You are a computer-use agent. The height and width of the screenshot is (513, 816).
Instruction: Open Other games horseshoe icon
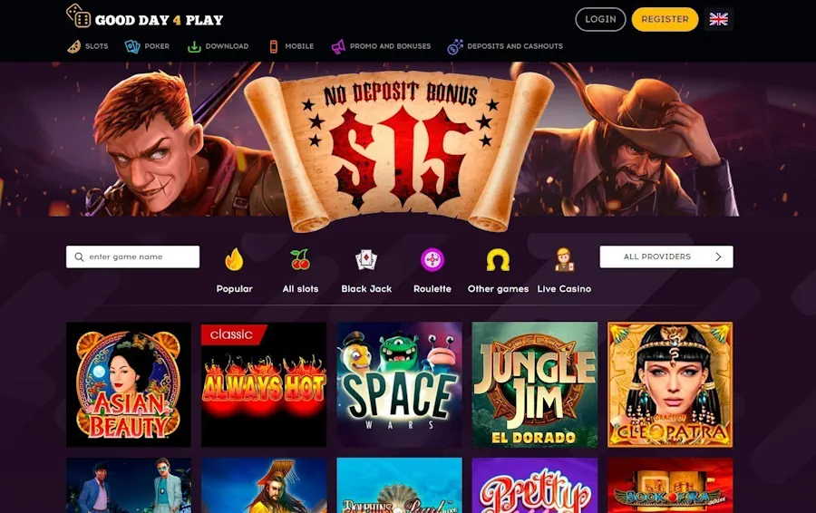(x=498, y=259)
